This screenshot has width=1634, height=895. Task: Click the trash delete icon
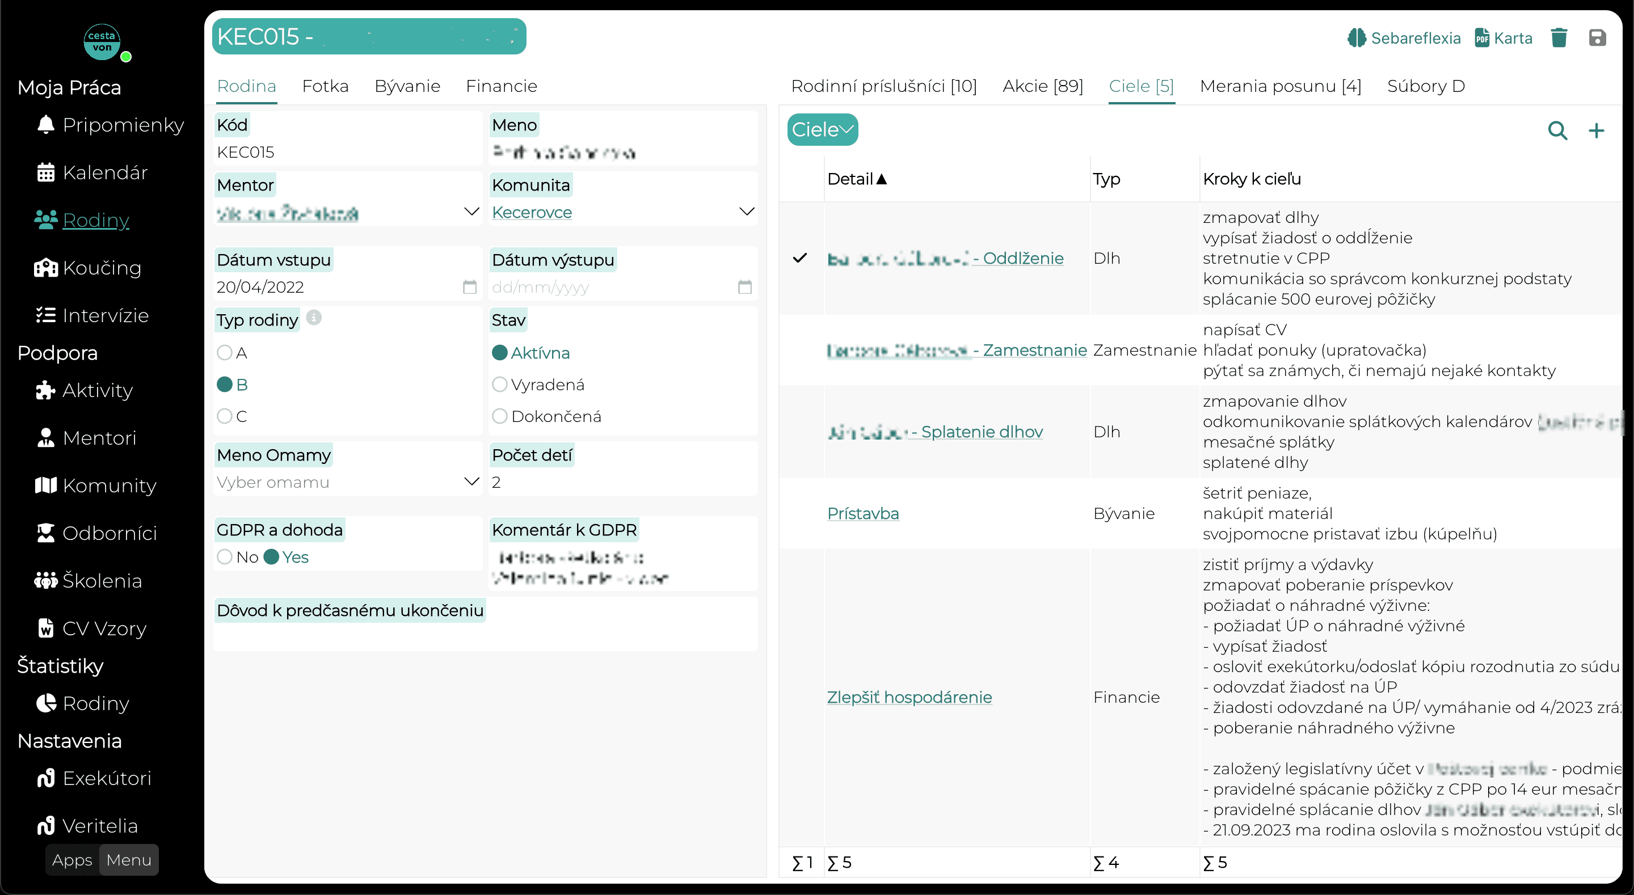coord(1559,38)
